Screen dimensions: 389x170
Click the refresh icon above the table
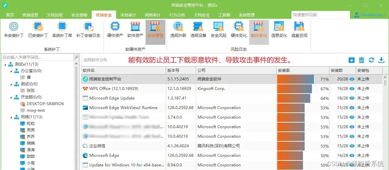coord(371,60)
